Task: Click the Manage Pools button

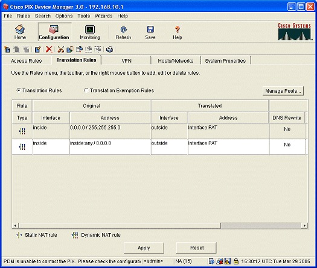Action: coord(283,91)
